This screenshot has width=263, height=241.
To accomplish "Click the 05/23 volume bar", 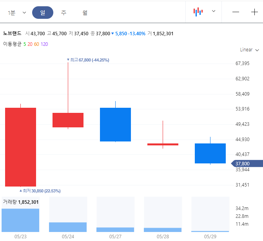I will [20, 220].
